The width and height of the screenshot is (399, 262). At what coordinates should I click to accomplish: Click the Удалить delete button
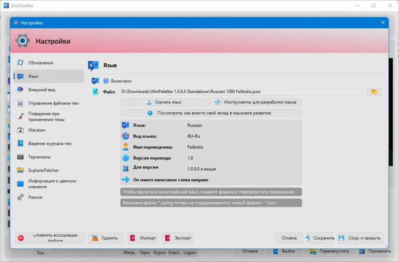click(106, 238)
